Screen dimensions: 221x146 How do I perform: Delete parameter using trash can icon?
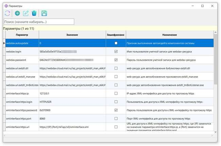34,14
